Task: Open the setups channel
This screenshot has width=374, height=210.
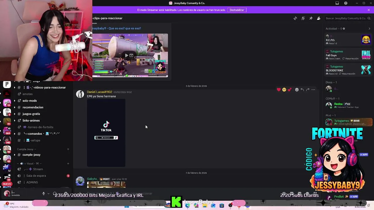Action: tap(43, 140)
